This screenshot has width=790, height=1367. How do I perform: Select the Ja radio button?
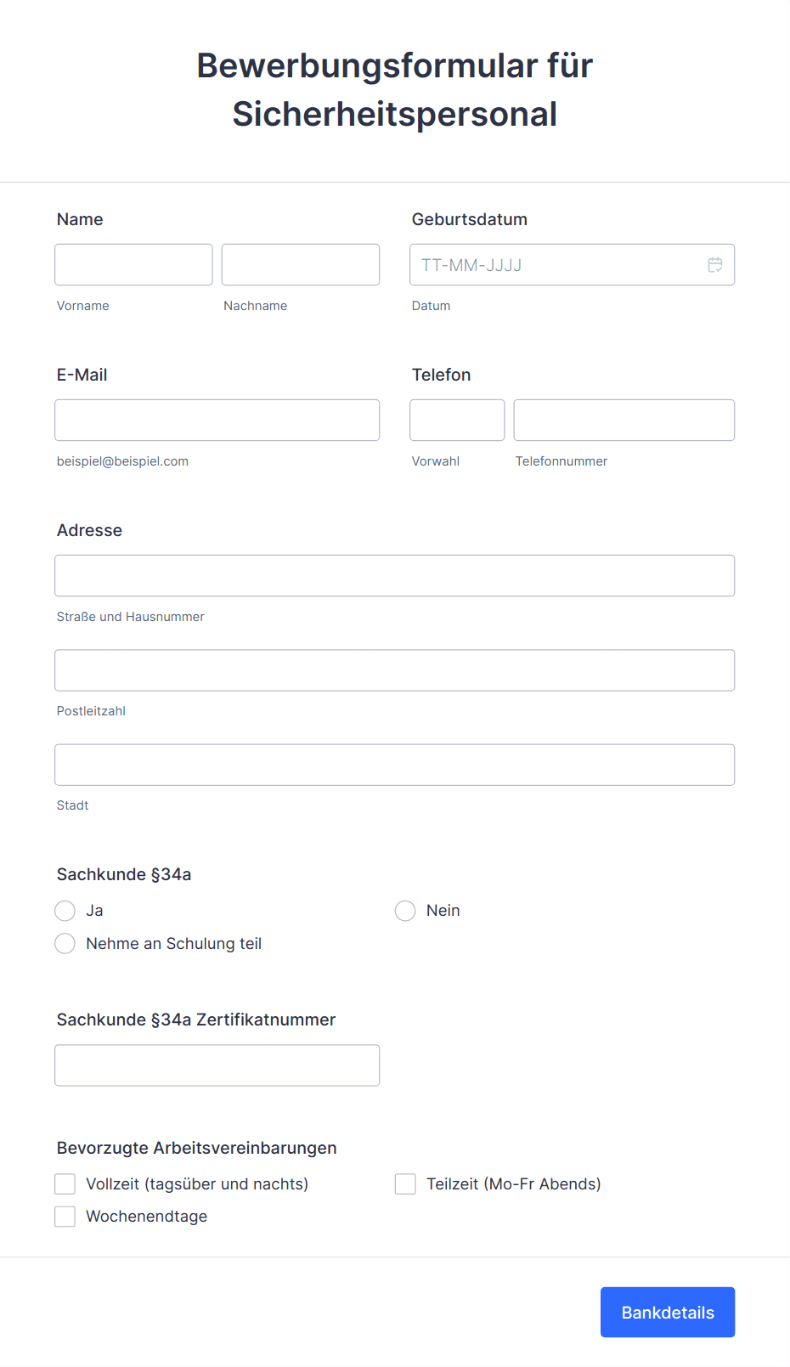(x=65, y=911)
